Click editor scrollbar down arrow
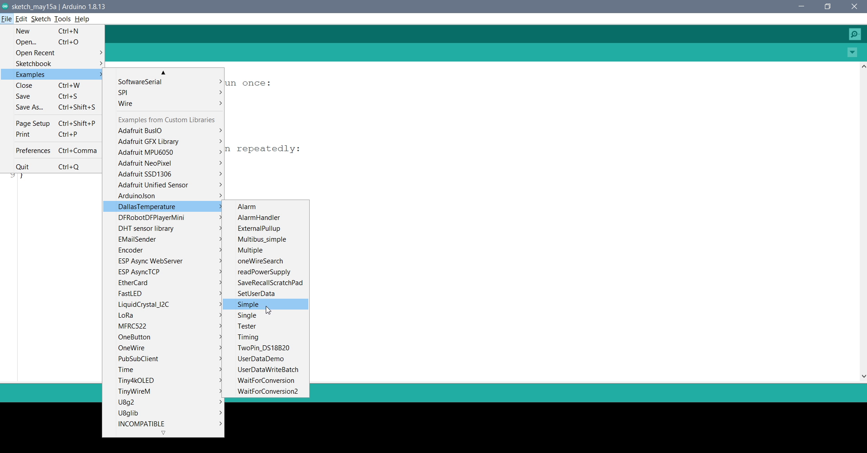The width and height of the screenshot is (867, 453). (863, 376)
